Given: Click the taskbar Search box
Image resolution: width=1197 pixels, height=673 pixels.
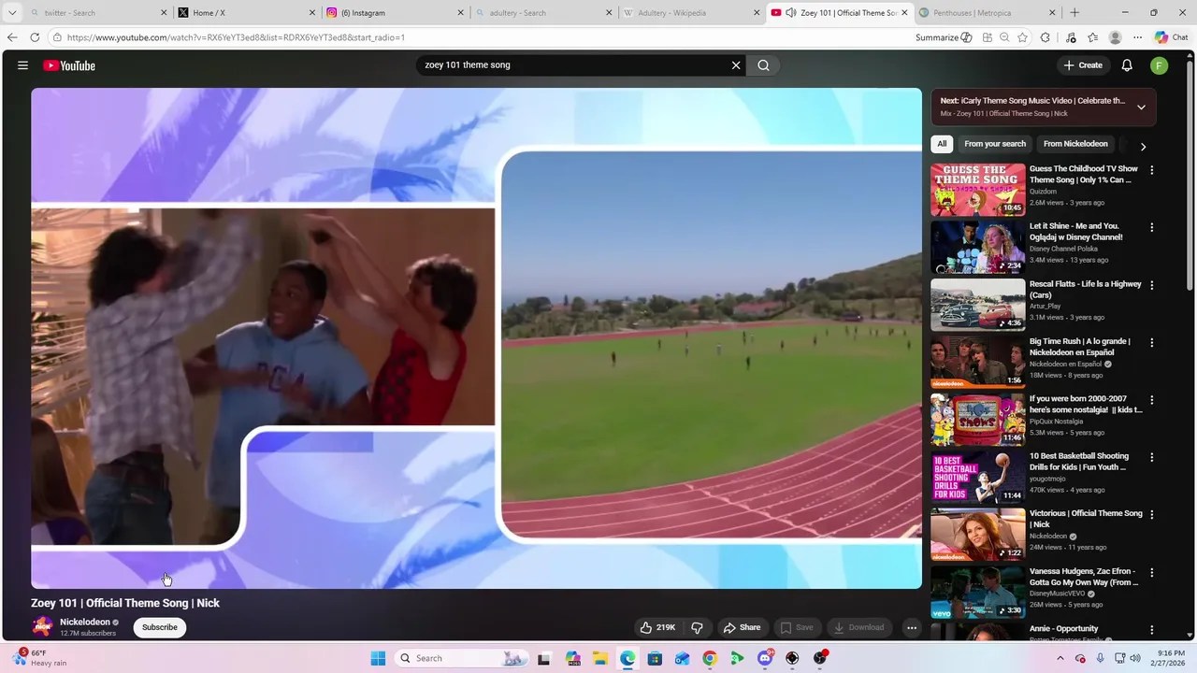Looking at the screenshot, I should tap(461, 658).
